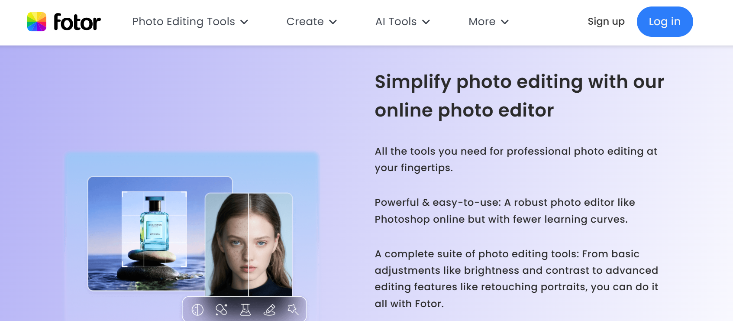Expand the AI Tools chevron arrow
This screenshot has width=733, height=321.
426,22
